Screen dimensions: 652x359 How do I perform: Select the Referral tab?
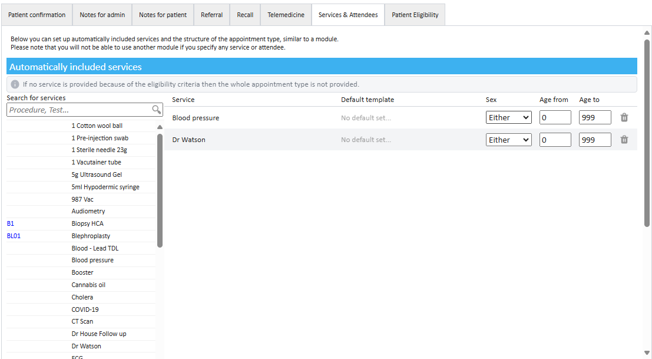click(x=211, y=15)
